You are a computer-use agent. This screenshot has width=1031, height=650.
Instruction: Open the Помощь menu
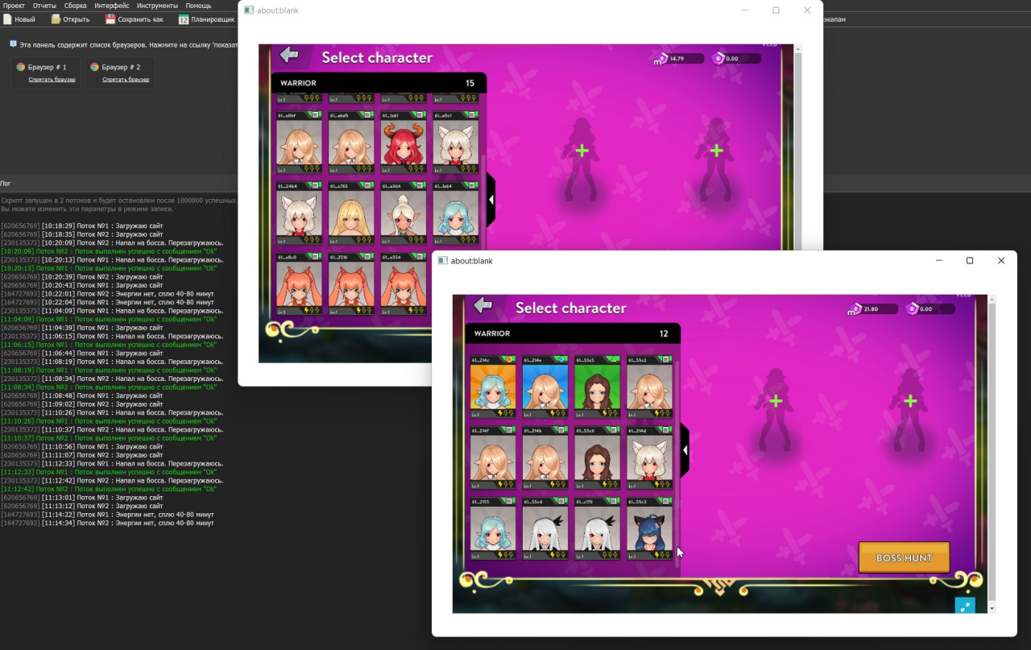(198, 6)
